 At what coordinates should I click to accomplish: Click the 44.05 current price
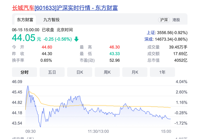tap(24, 38)
